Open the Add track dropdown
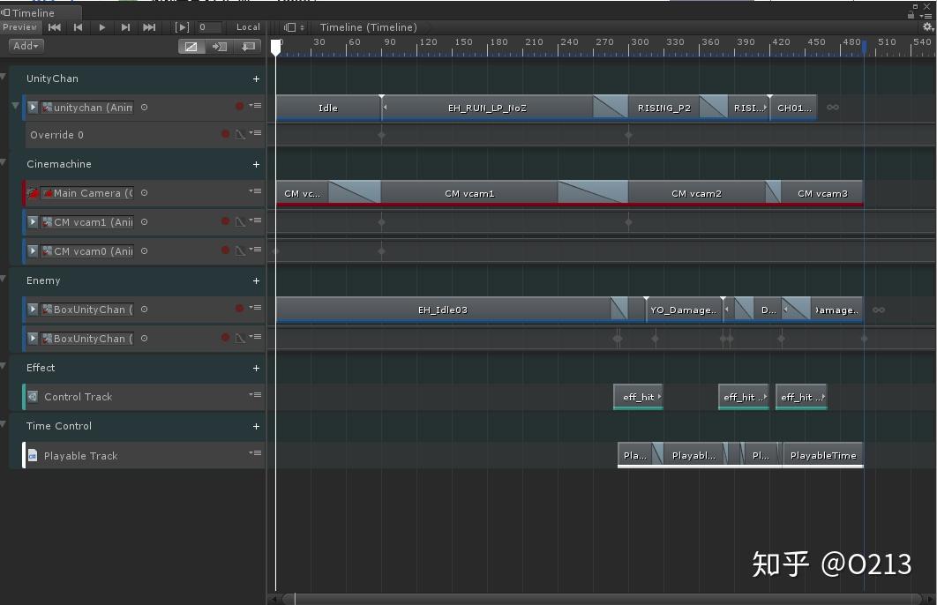The height and width of the screenshot is (605, 937). [25, 46]
